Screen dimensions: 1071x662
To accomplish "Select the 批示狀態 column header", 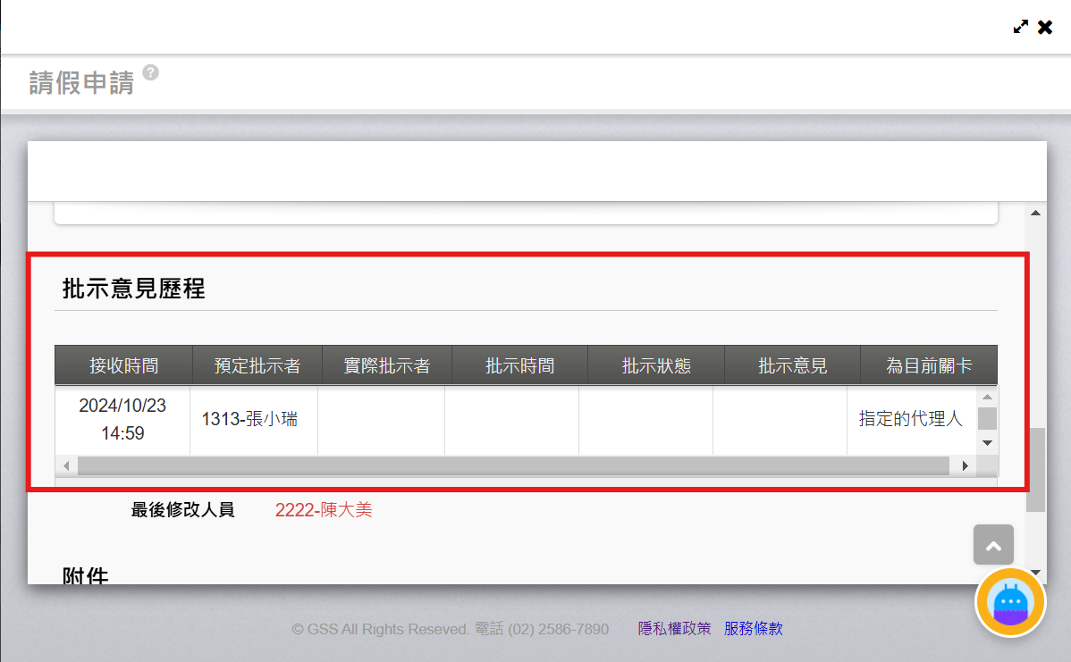I will click(x=656, y=365).
